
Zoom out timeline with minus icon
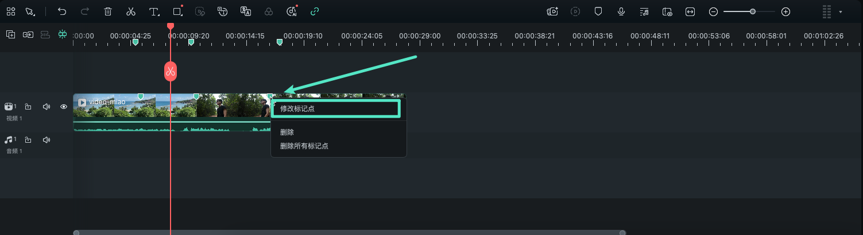(713, 11)
